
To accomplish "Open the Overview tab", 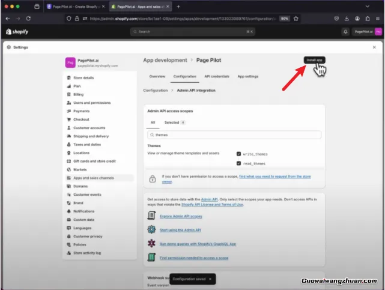I will [157, 77].
